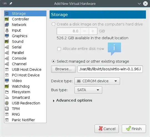Select USB Host Device entry

tap(25, 70)
